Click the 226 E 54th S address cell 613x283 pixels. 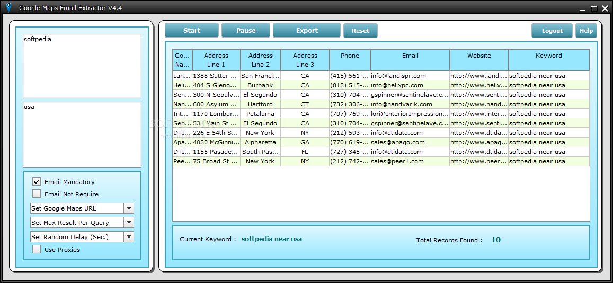point(216,133)
